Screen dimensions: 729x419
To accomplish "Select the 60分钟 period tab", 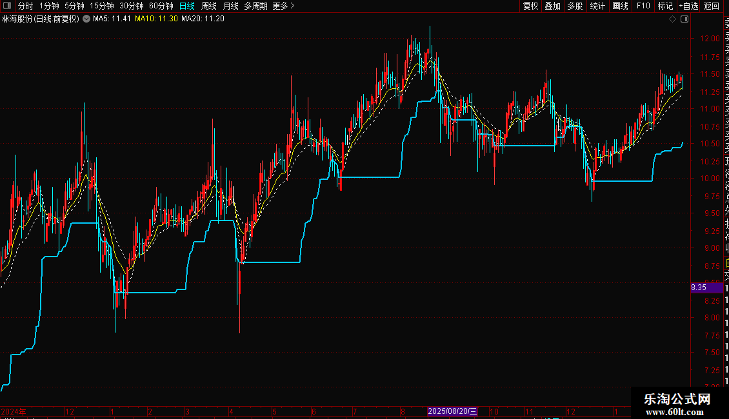I will pos(161,6).
